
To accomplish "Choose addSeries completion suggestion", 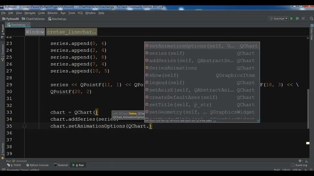I will click(x=202, y=61).
